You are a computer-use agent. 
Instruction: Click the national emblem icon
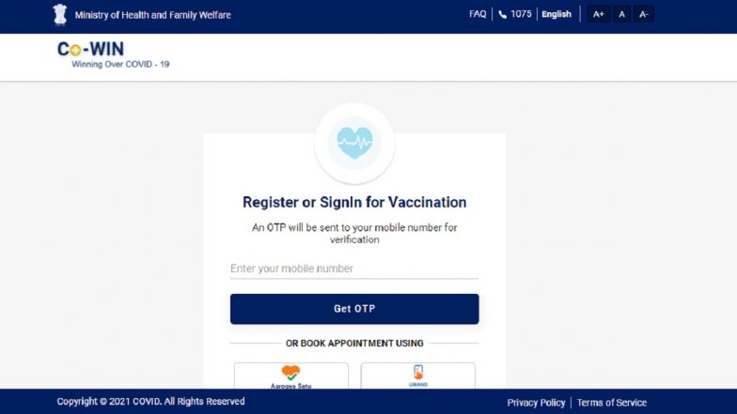(61, 14)
